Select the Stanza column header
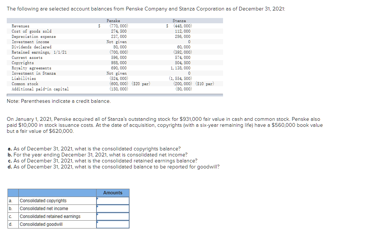377x233 pixels. pyautogui.click(x=179, y=21)
